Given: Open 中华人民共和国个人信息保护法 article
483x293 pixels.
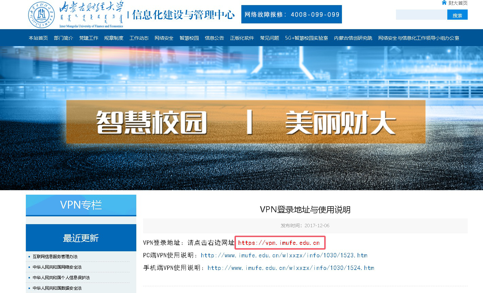Looking at the screenshot, I should pyautogui.click(x=61, y=278).
